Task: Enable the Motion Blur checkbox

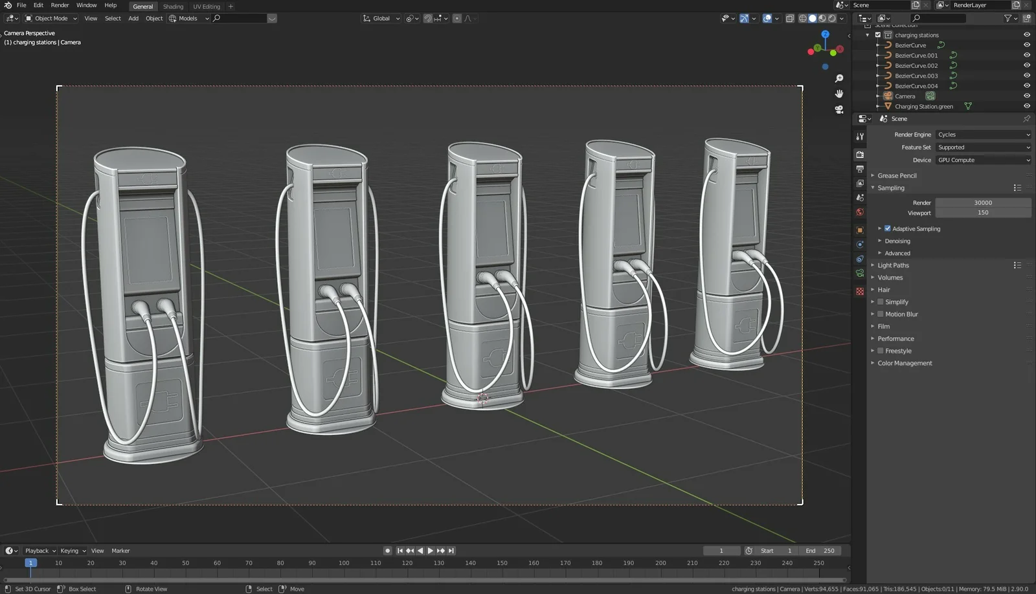Action: coord(881,314)
